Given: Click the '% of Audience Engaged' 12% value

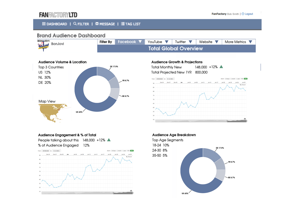Looking at the screenshot, I should (86, 145).
